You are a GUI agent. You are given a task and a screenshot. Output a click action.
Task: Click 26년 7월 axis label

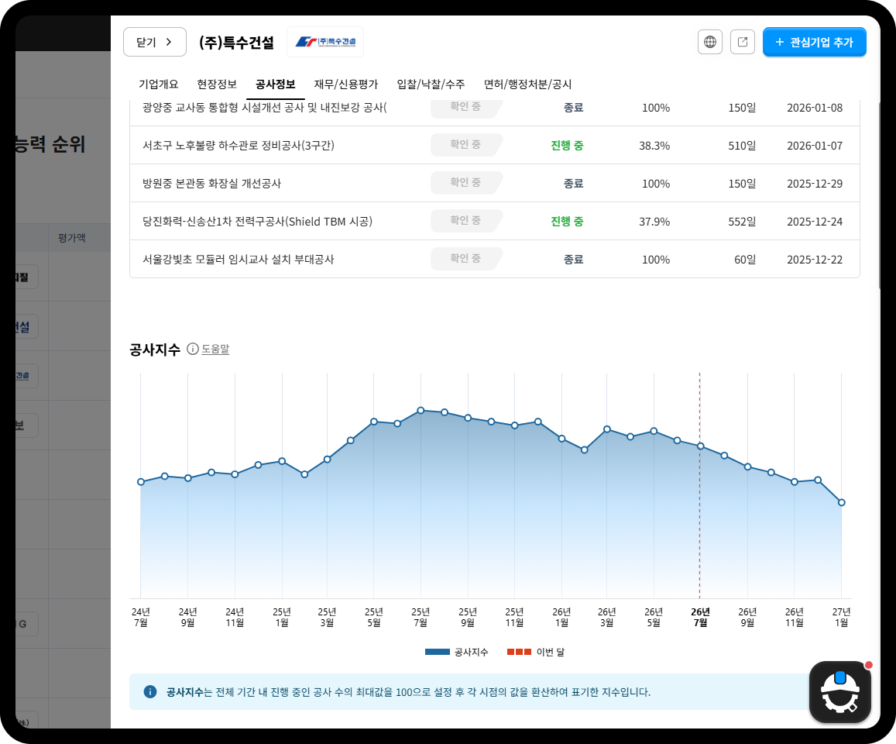[x=701, y=617]
